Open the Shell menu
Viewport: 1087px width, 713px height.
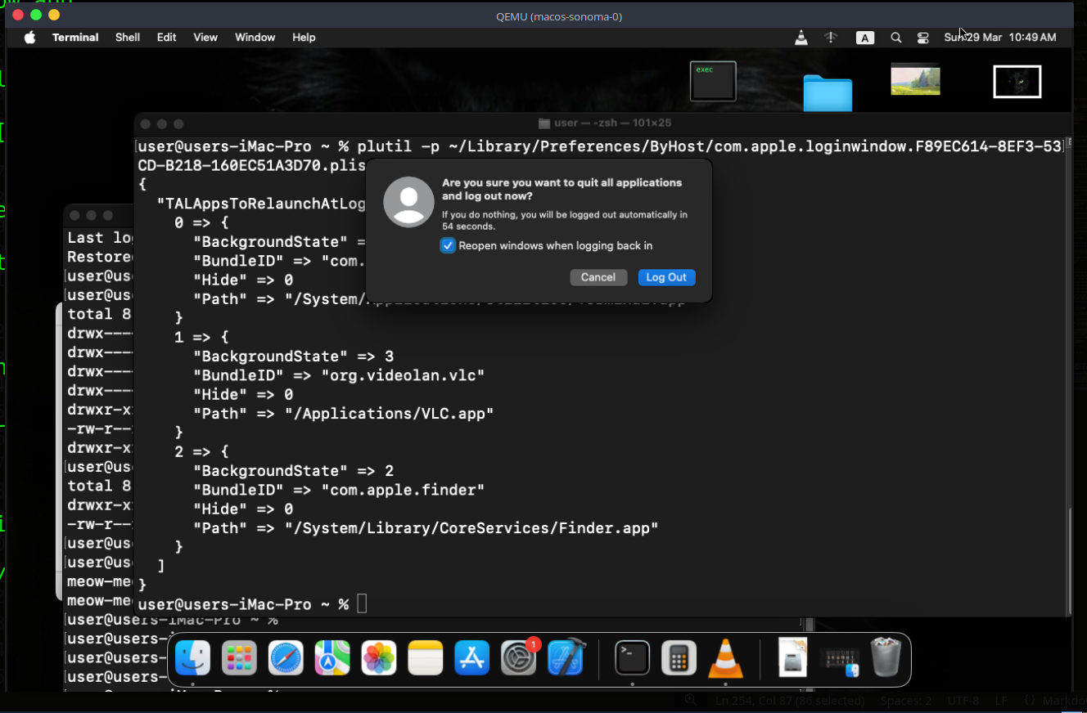pos(127,37)
